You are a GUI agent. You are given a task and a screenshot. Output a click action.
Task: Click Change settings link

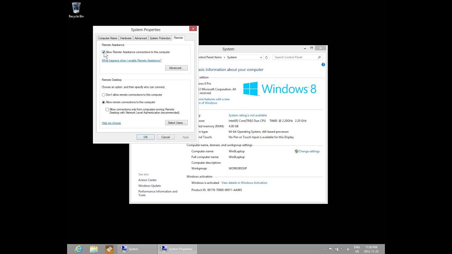pyautogui.click(x=309, y=151)
